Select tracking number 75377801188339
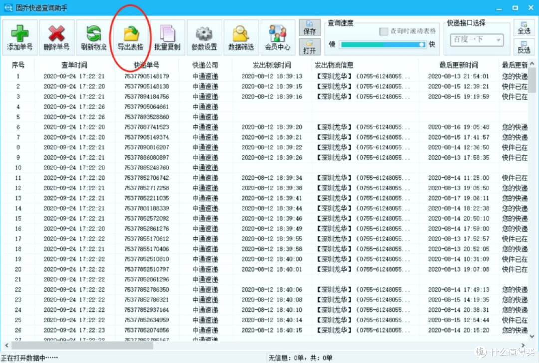 [x=147, y=208]
